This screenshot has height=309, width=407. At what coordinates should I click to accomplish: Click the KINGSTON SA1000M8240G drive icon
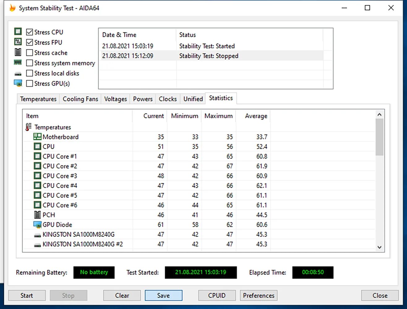37,235
